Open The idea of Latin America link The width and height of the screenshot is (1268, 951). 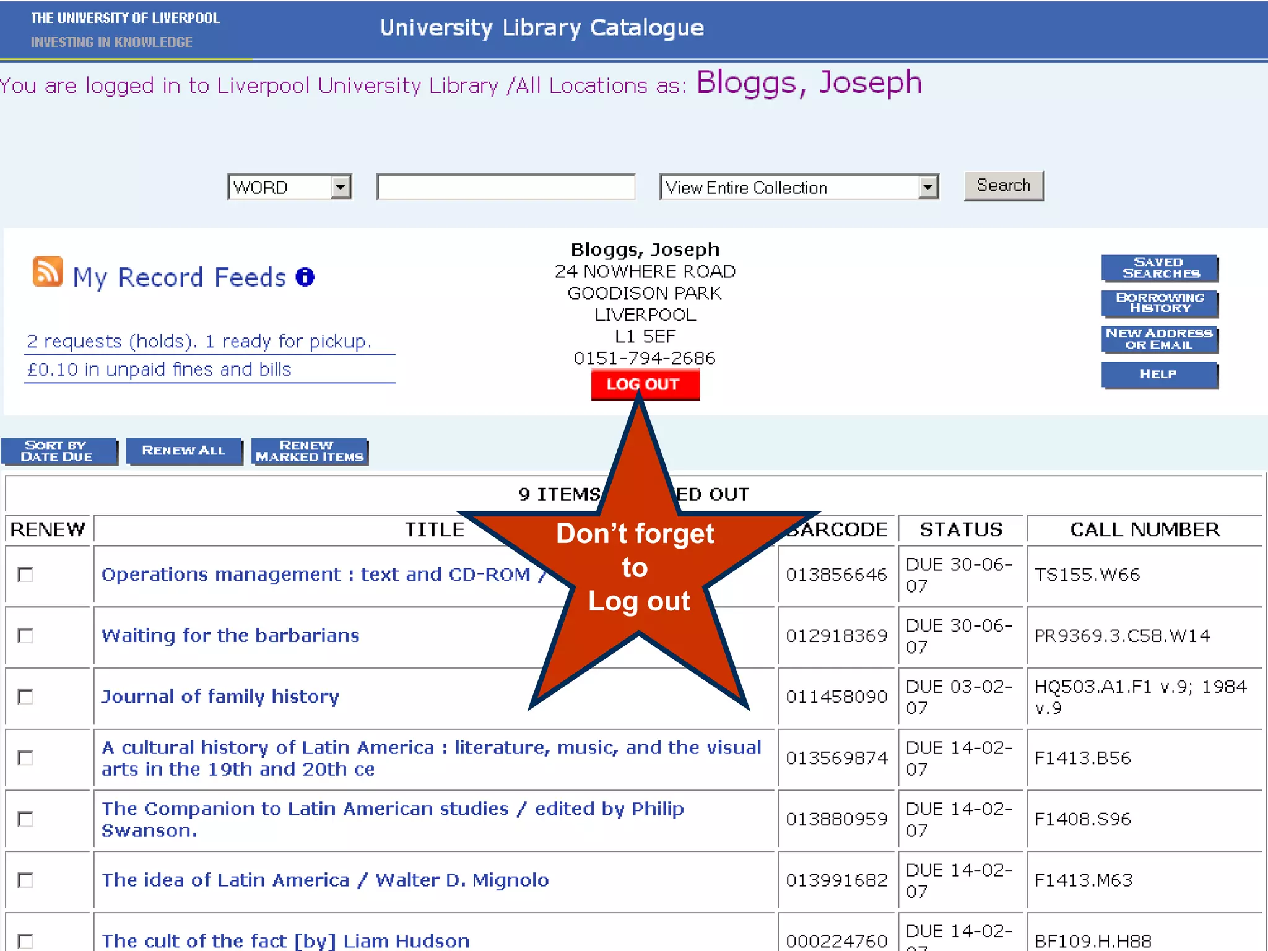(x=325, y=880)
